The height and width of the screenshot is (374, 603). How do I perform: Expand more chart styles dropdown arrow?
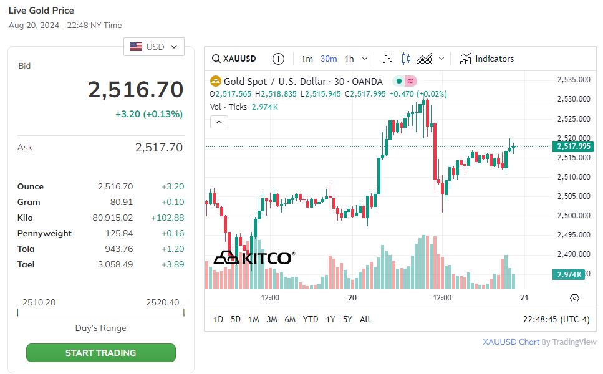[441, 59]
